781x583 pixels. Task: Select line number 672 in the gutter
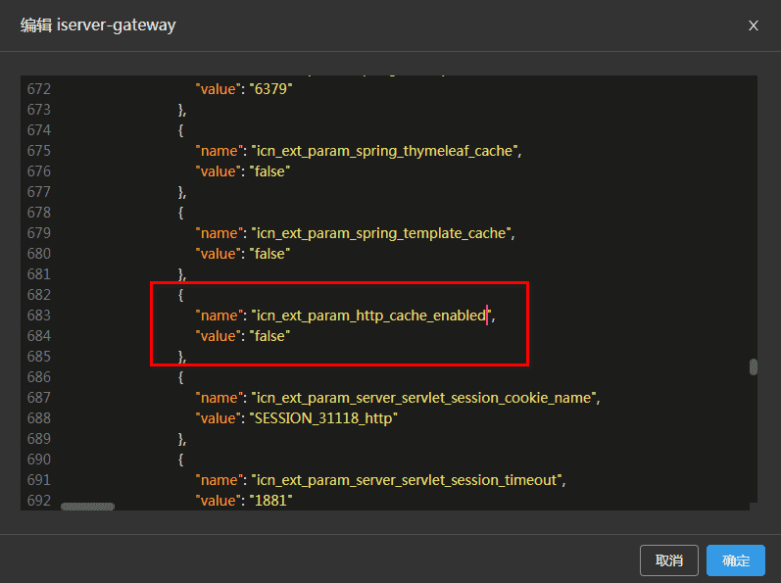click(x=39, y=89)
